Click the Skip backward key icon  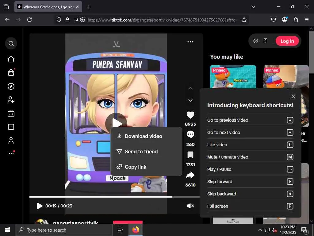pyautogui.click(x=290, y=194)
